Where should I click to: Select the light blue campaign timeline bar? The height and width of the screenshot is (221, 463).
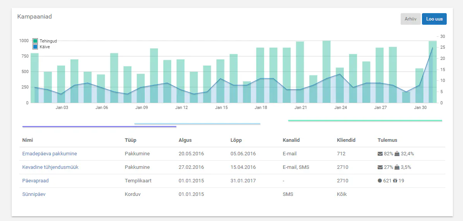[x=197, y=124]
